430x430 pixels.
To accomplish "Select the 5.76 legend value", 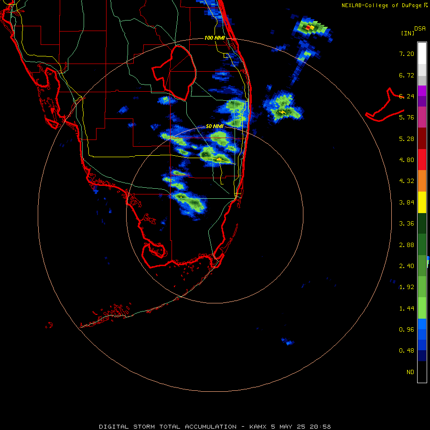I will pos(407,118).
